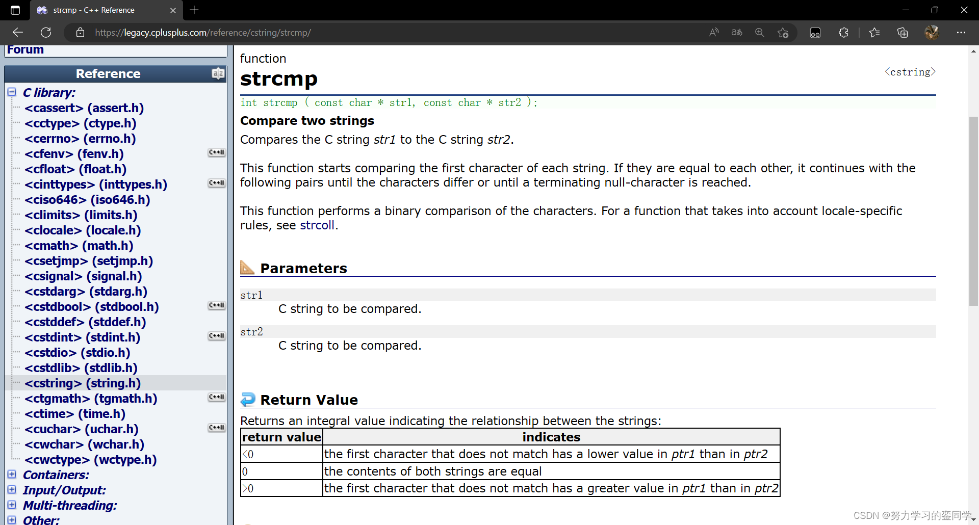979x525 pixels.
Task: Add this page to favorites
Action: click(783, 33)
